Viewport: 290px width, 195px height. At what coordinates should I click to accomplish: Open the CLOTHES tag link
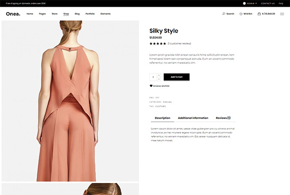point(161,106)
